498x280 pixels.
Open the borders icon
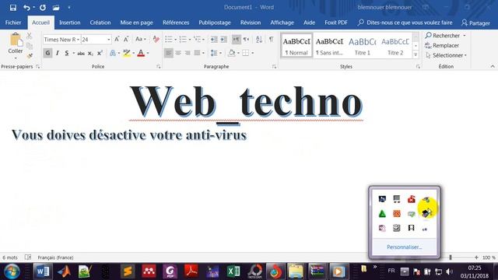246,53
